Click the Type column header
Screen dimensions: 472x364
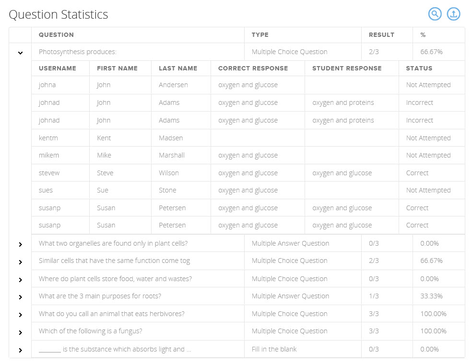tap(260, 35)
